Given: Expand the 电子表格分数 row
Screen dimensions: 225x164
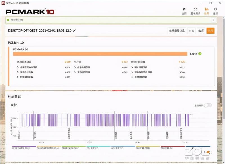Looking at the screenshot, I should 75,67.
